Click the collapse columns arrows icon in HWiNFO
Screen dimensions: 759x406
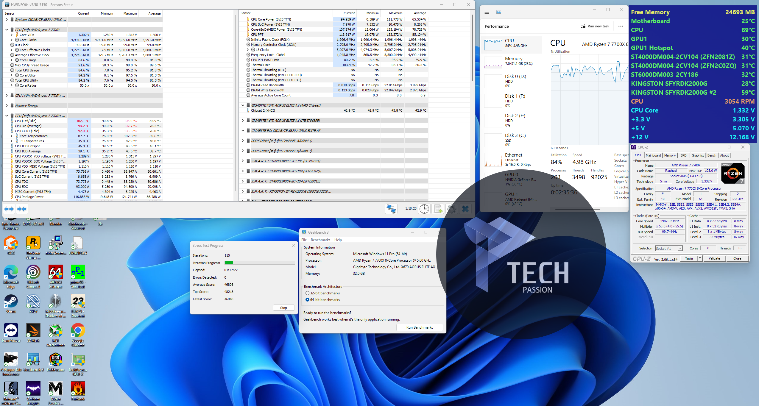click(22, 209)
